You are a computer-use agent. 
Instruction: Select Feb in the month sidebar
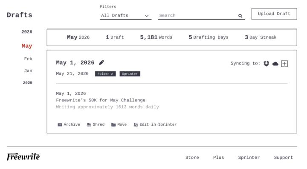pyautogui.click(x=28, y=59)
